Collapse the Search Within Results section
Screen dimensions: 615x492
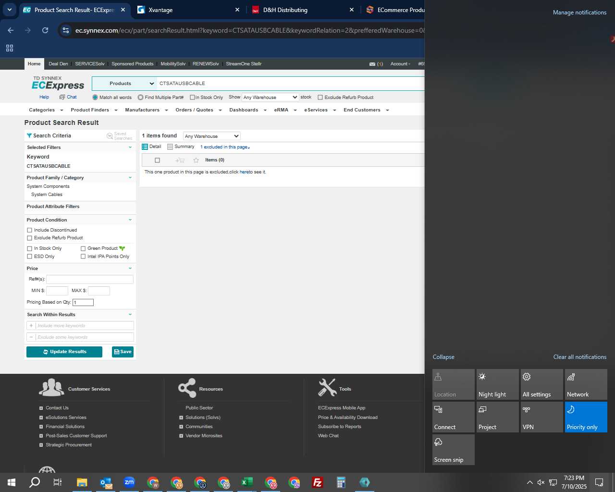tap(130, 314)
